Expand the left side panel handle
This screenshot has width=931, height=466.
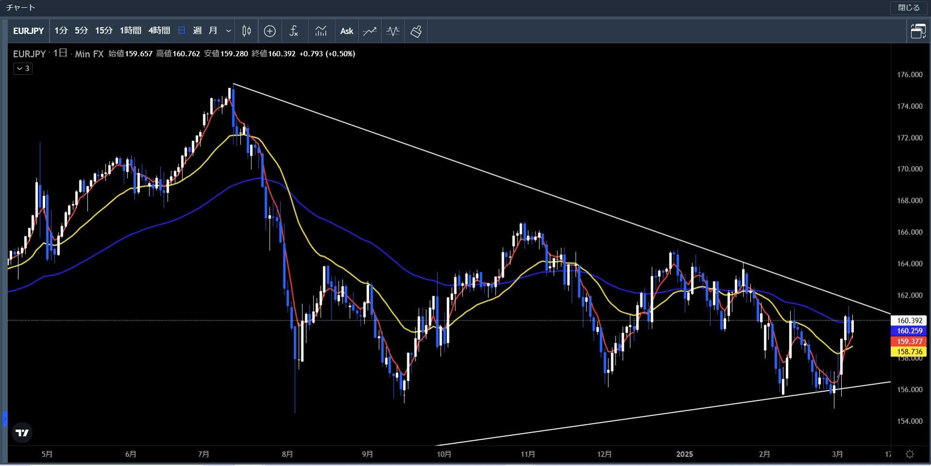point(5,418)
